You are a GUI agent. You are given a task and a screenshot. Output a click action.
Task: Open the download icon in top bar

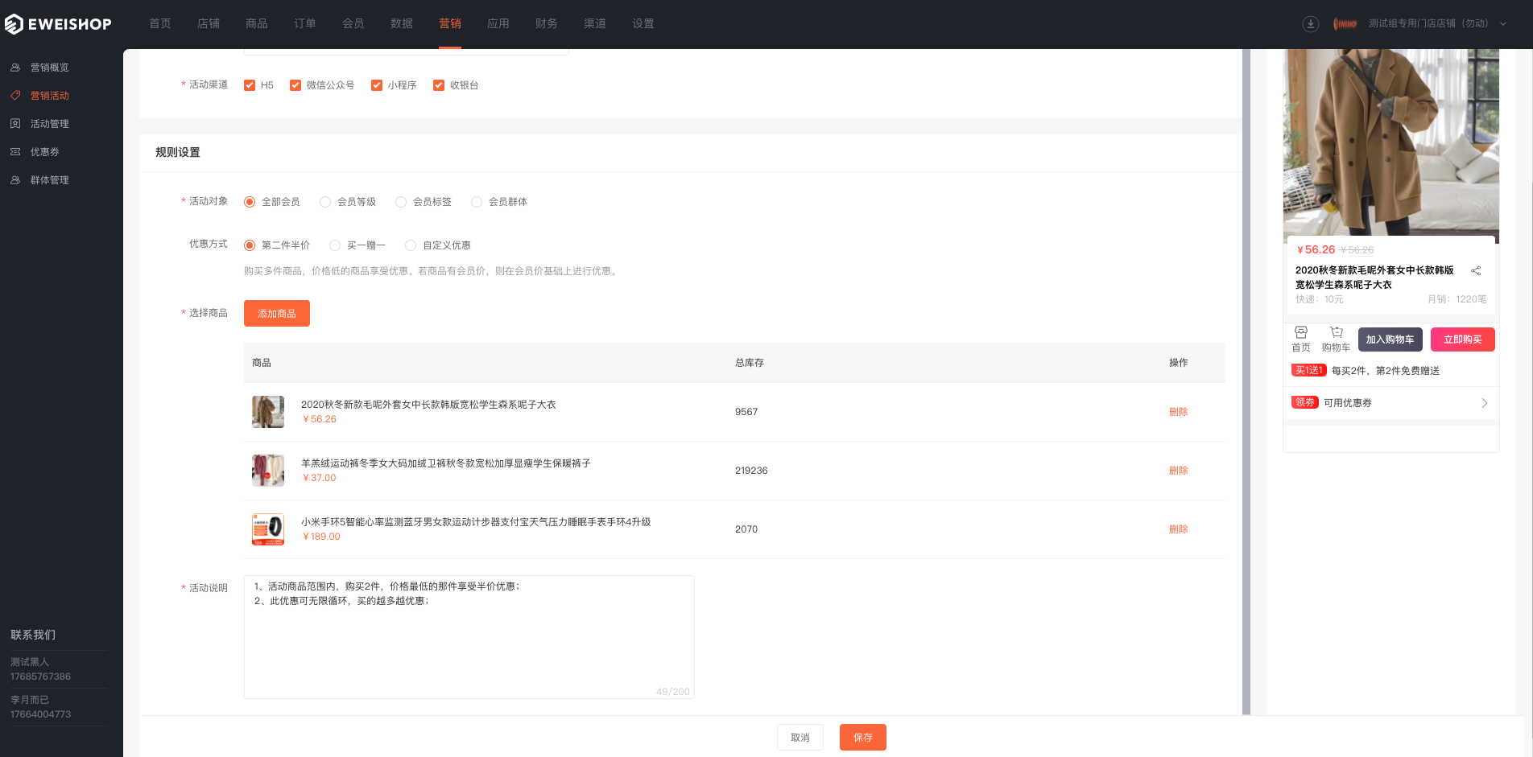1311,24
